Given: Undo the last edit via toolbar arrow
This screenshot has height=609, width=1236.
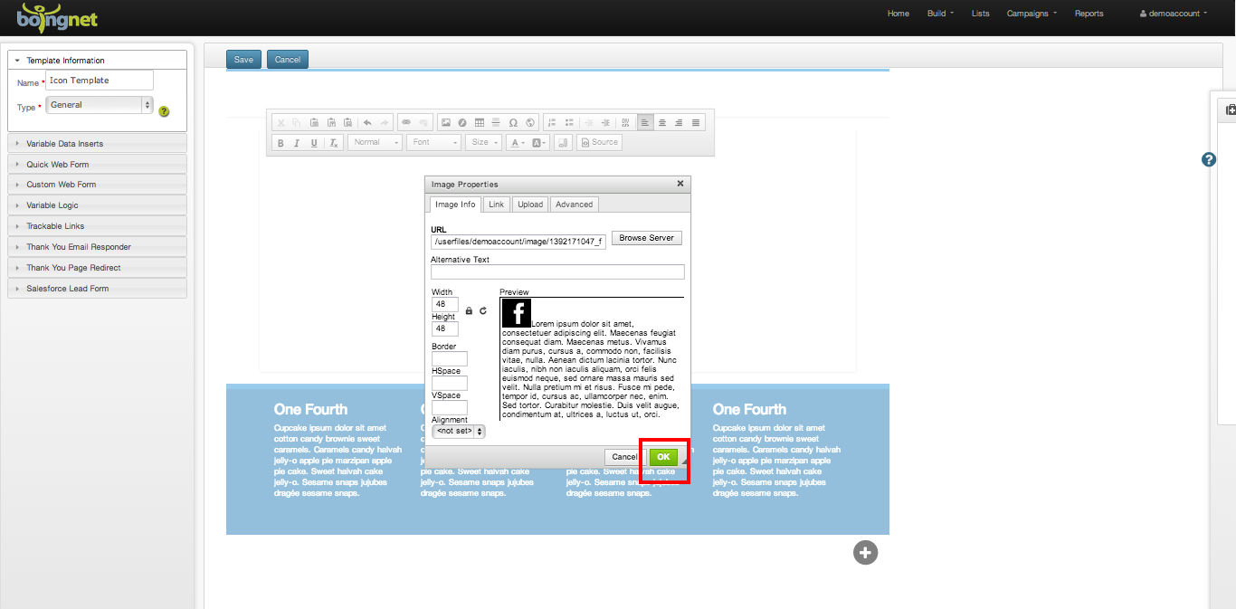Looking at the screenshot, I should point(367,122).
